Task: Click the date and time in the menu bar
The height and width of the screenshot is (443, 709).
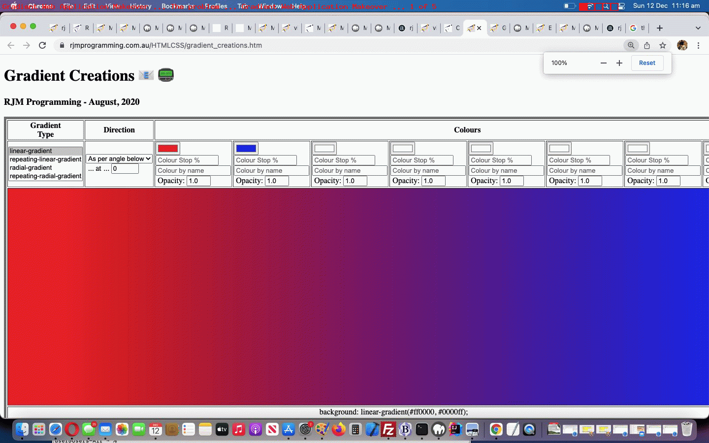Action: point(666,6)
